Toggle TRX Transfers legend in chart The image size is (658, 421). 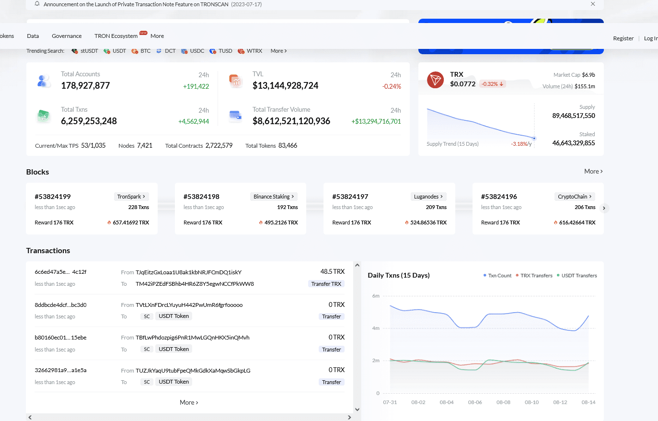(x=534, y=276)
